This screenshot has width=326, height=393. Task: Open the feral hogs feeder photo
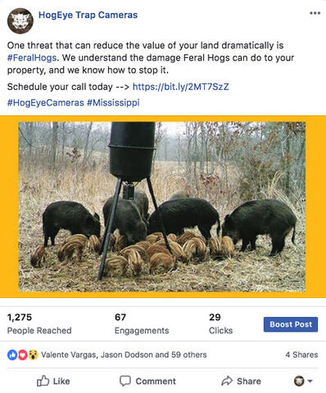point(162,207)
